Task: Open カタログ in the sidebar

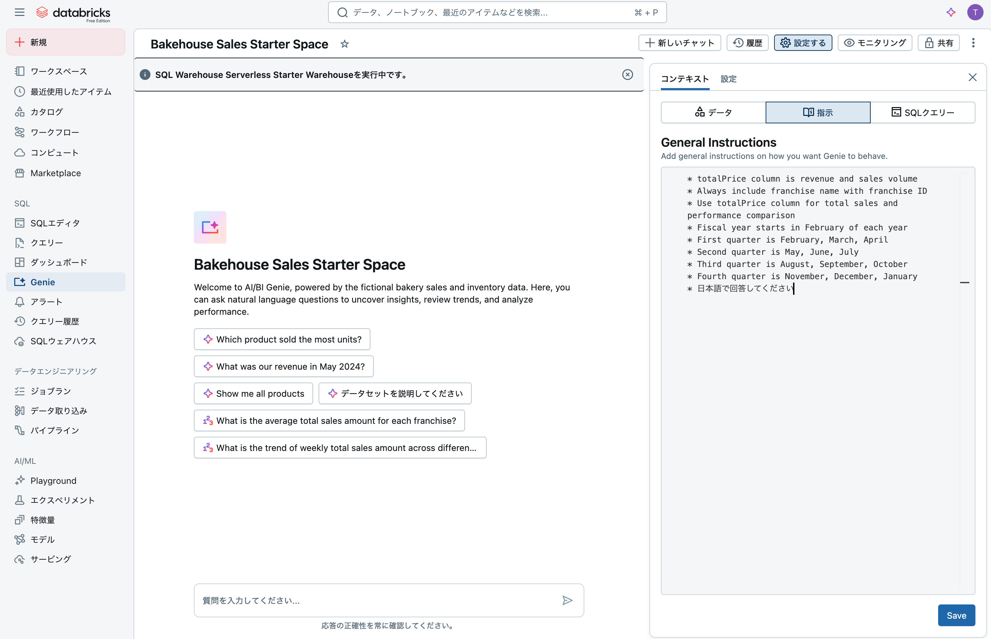Action: click(65, 112)
